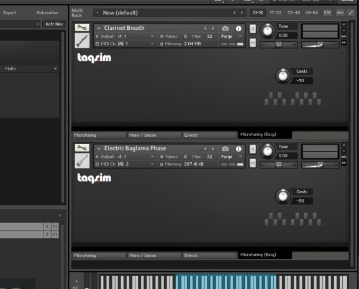This screenshot has width=359, height=289.
Task: Mute the Clarinet Breath instrument
Action: click(253, 43)
